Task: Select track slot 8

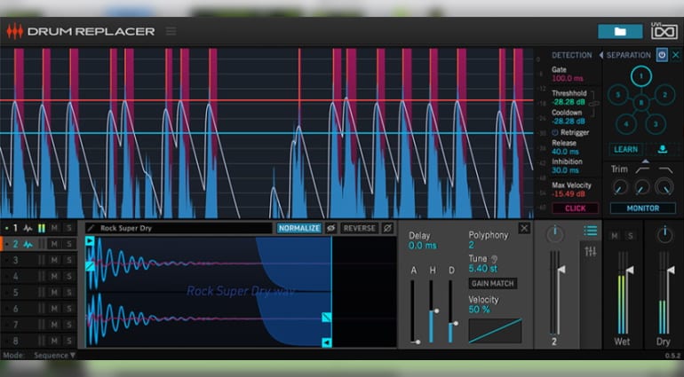Action: pyautogui.click(x=16, y=341)
